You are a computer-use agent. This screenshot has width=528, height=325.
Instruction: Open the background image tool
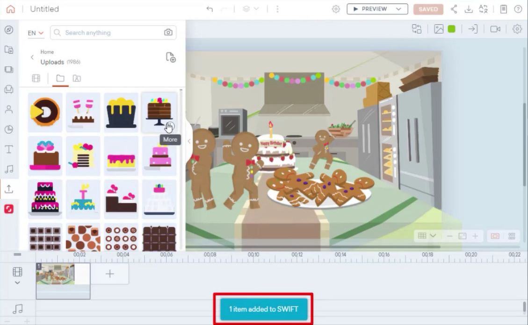438,29
